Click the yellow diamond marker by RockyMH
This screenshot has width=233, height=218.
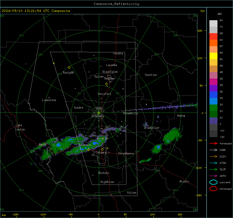coord(69,68)
